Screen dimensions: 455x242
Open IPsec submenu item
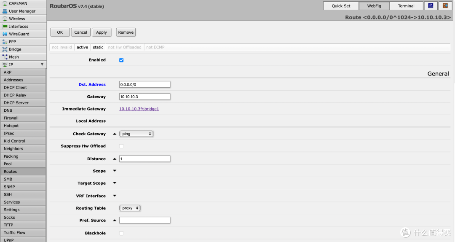point(23,133)
